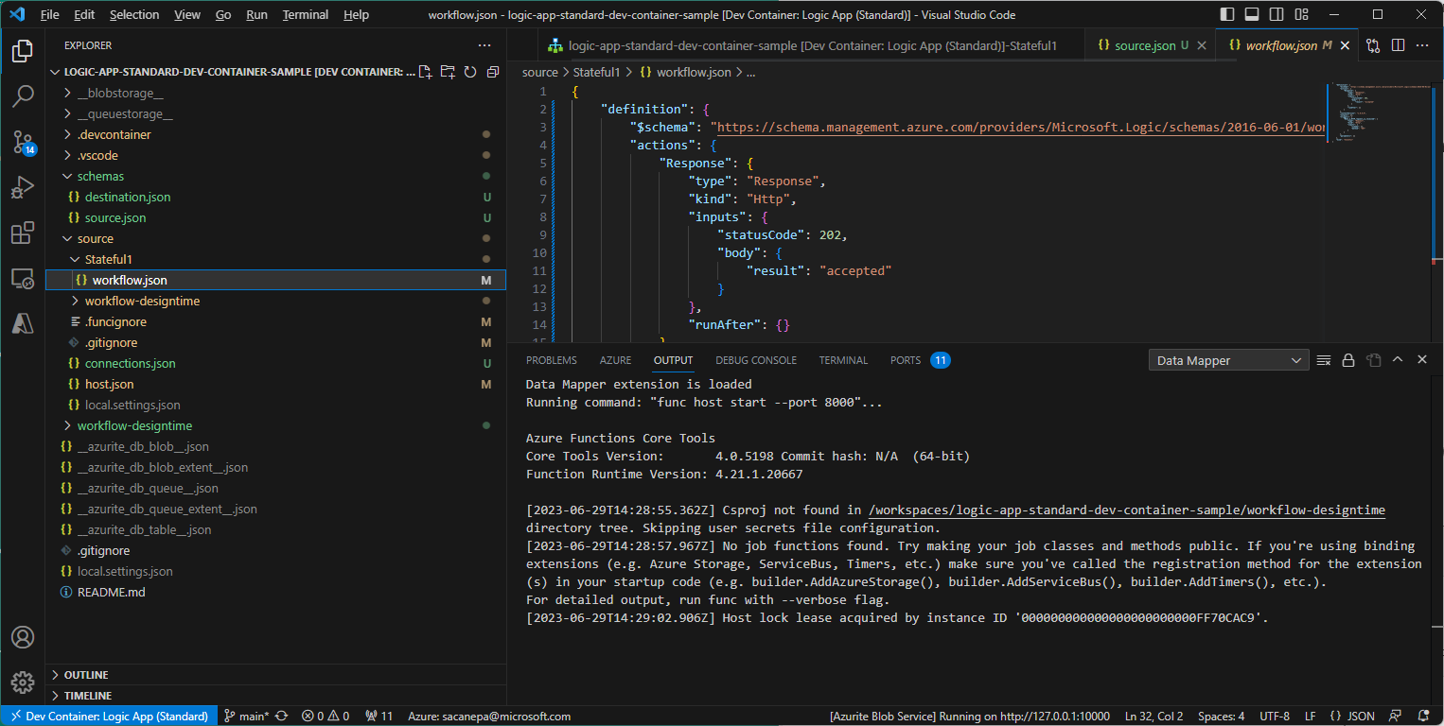Open the Source Control view
This screenshot has height=726, width=1444.
23,142
